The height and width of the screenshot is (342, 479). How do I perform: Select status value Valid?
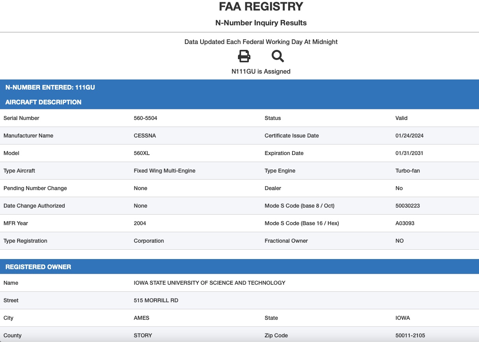pos(402,118)
